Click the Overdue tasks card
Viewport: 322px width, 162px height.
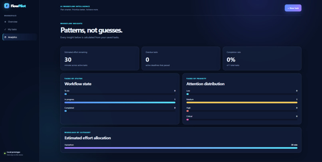coord(181,58)
